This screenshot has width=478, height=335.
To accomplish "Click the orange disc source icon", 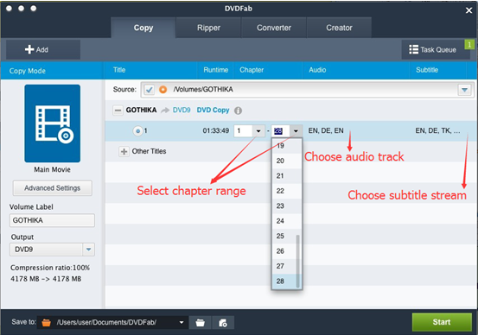I will pyautogui.click(x=163, y=90).
